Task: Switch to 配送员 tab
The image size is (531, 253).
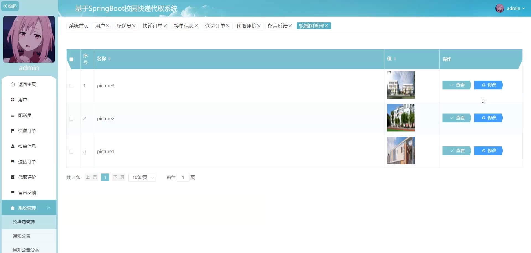Action: coord(124,26)
